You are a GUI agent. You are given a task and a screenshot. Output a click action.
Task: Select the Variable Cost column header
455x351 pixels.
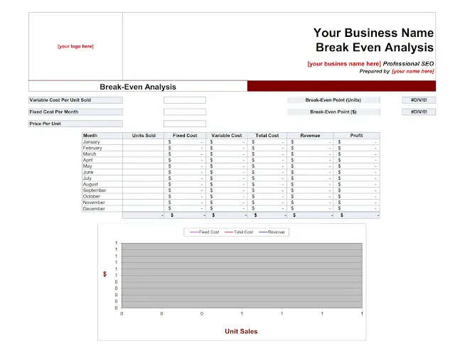[226, 136]
